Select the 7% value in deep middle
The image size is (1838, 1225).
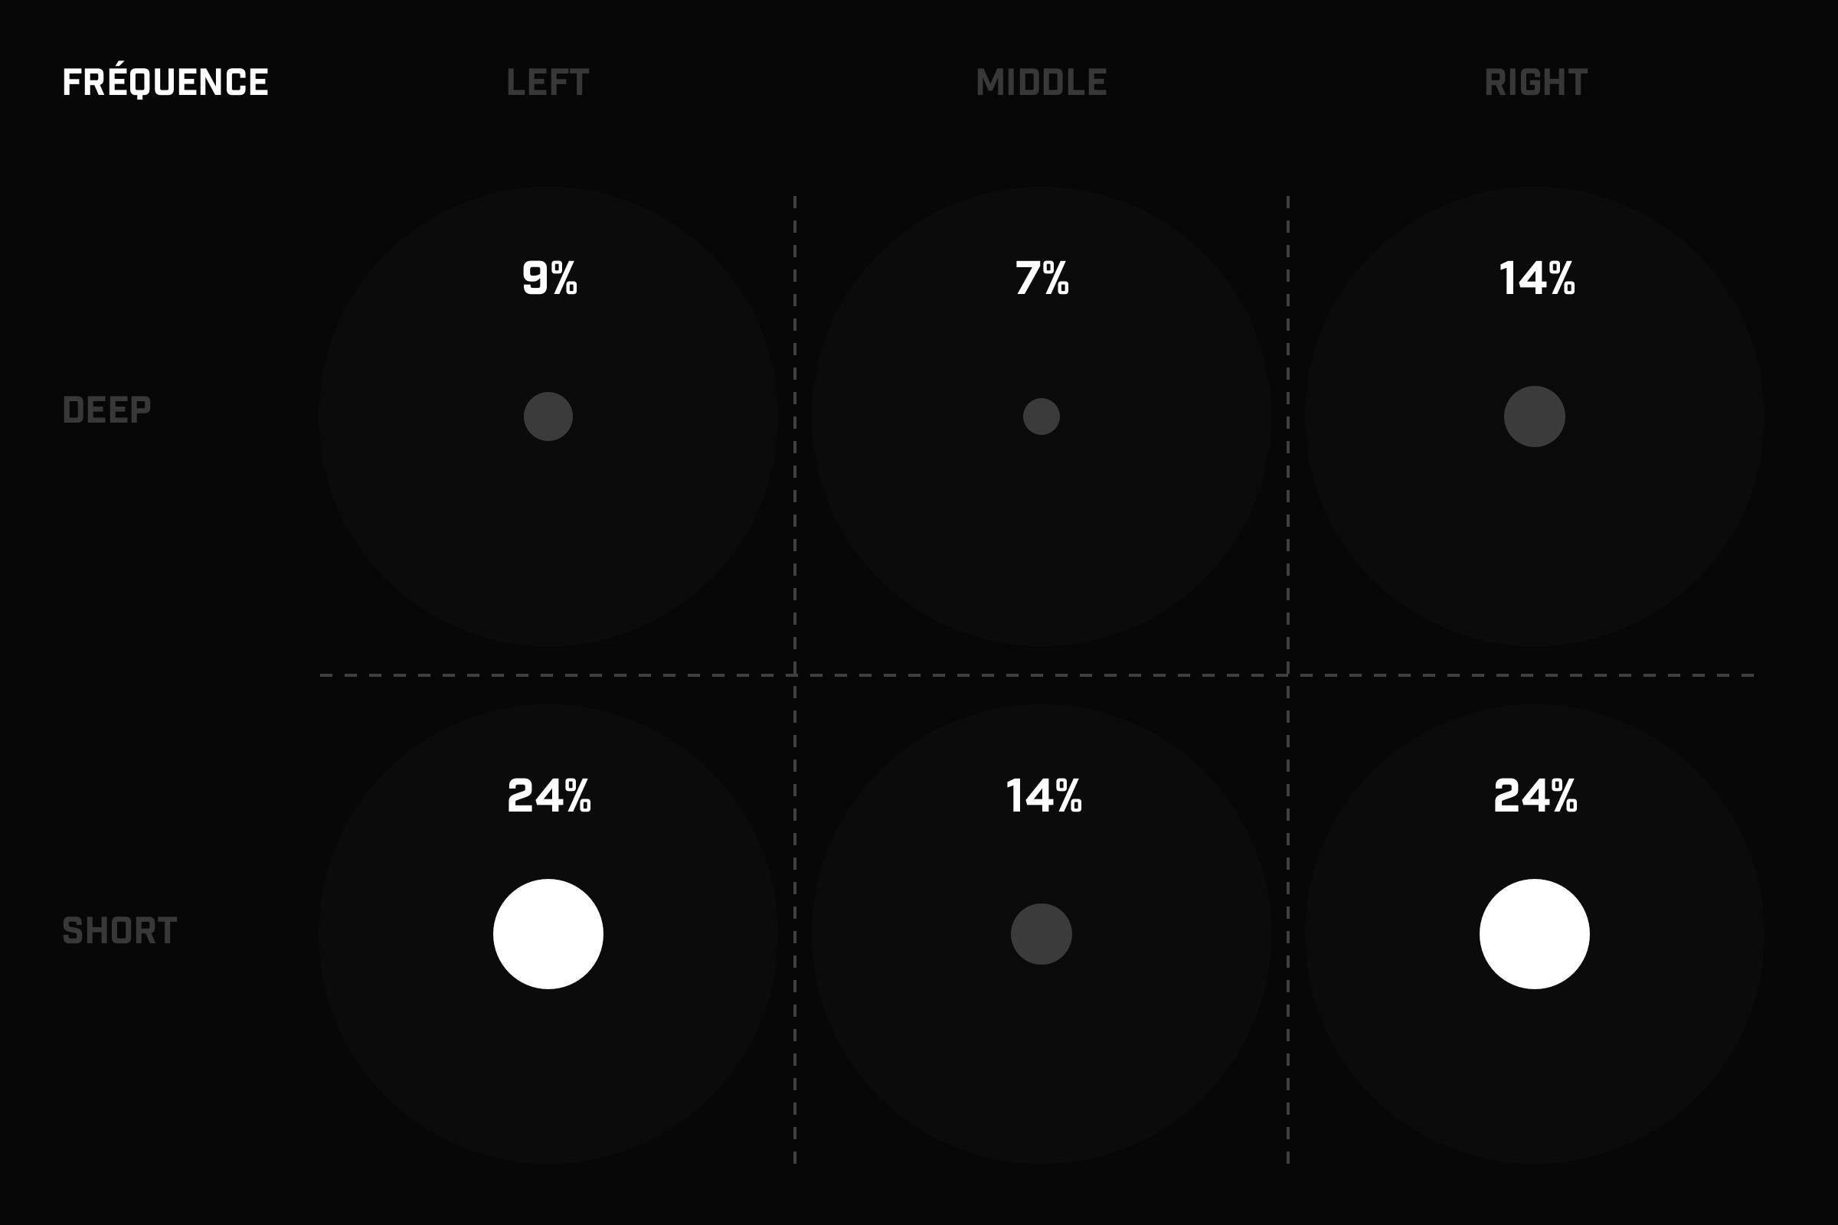(x=1042, y=278)
